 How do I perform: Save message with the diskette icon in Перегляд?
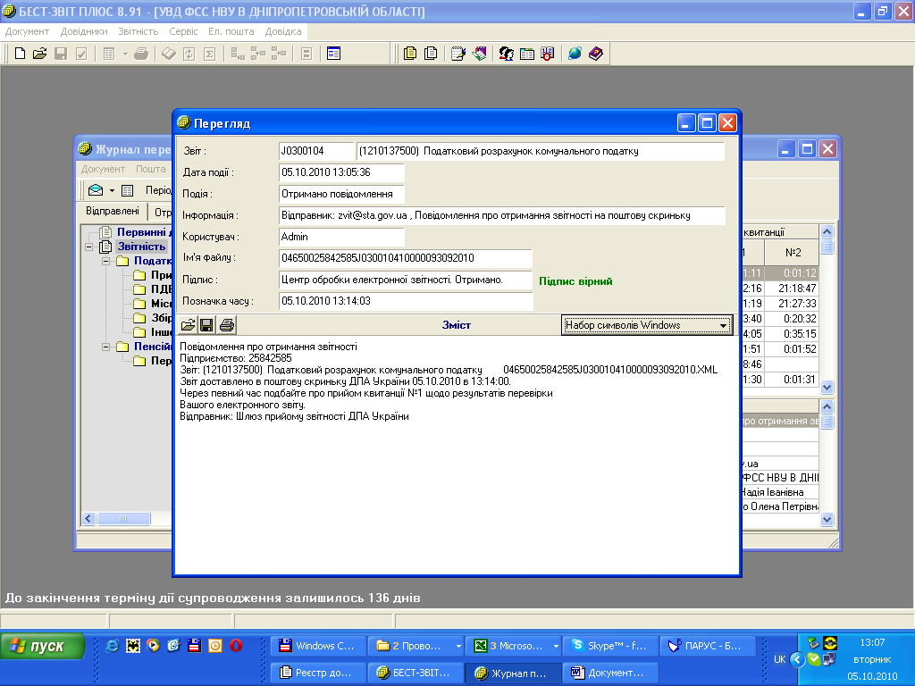point(206,325)
